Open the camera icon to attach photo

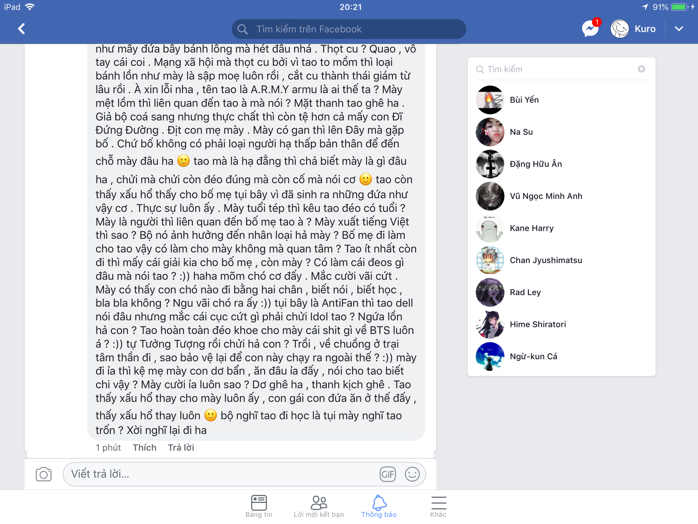(x=44, y=474)
